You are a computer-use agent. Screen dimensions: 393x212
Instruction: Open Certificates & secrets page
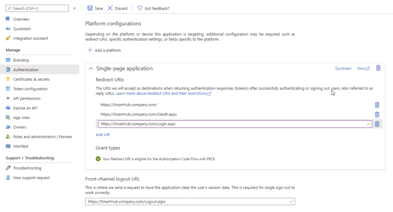tap(31, 79)
